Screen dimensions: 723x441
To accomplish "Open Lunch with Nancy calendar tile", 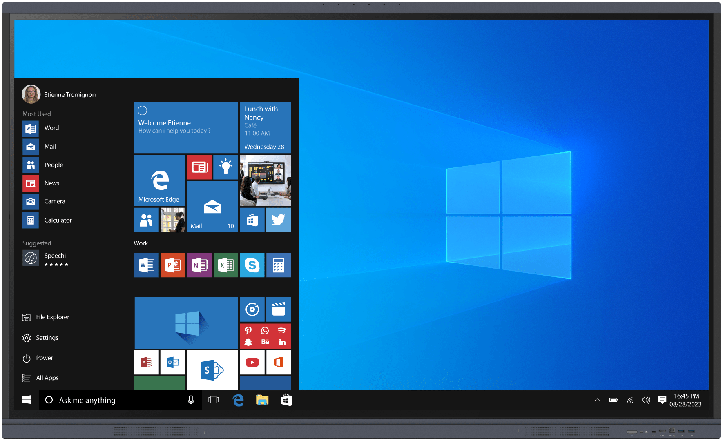I will click(x=265, y=127).
